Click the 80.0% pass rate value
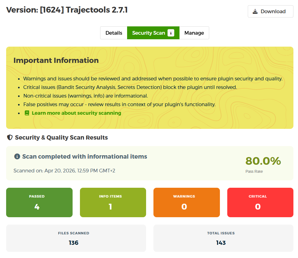This screenshot has height=258, width=298. pyautogui.click(x=263, y=161)
